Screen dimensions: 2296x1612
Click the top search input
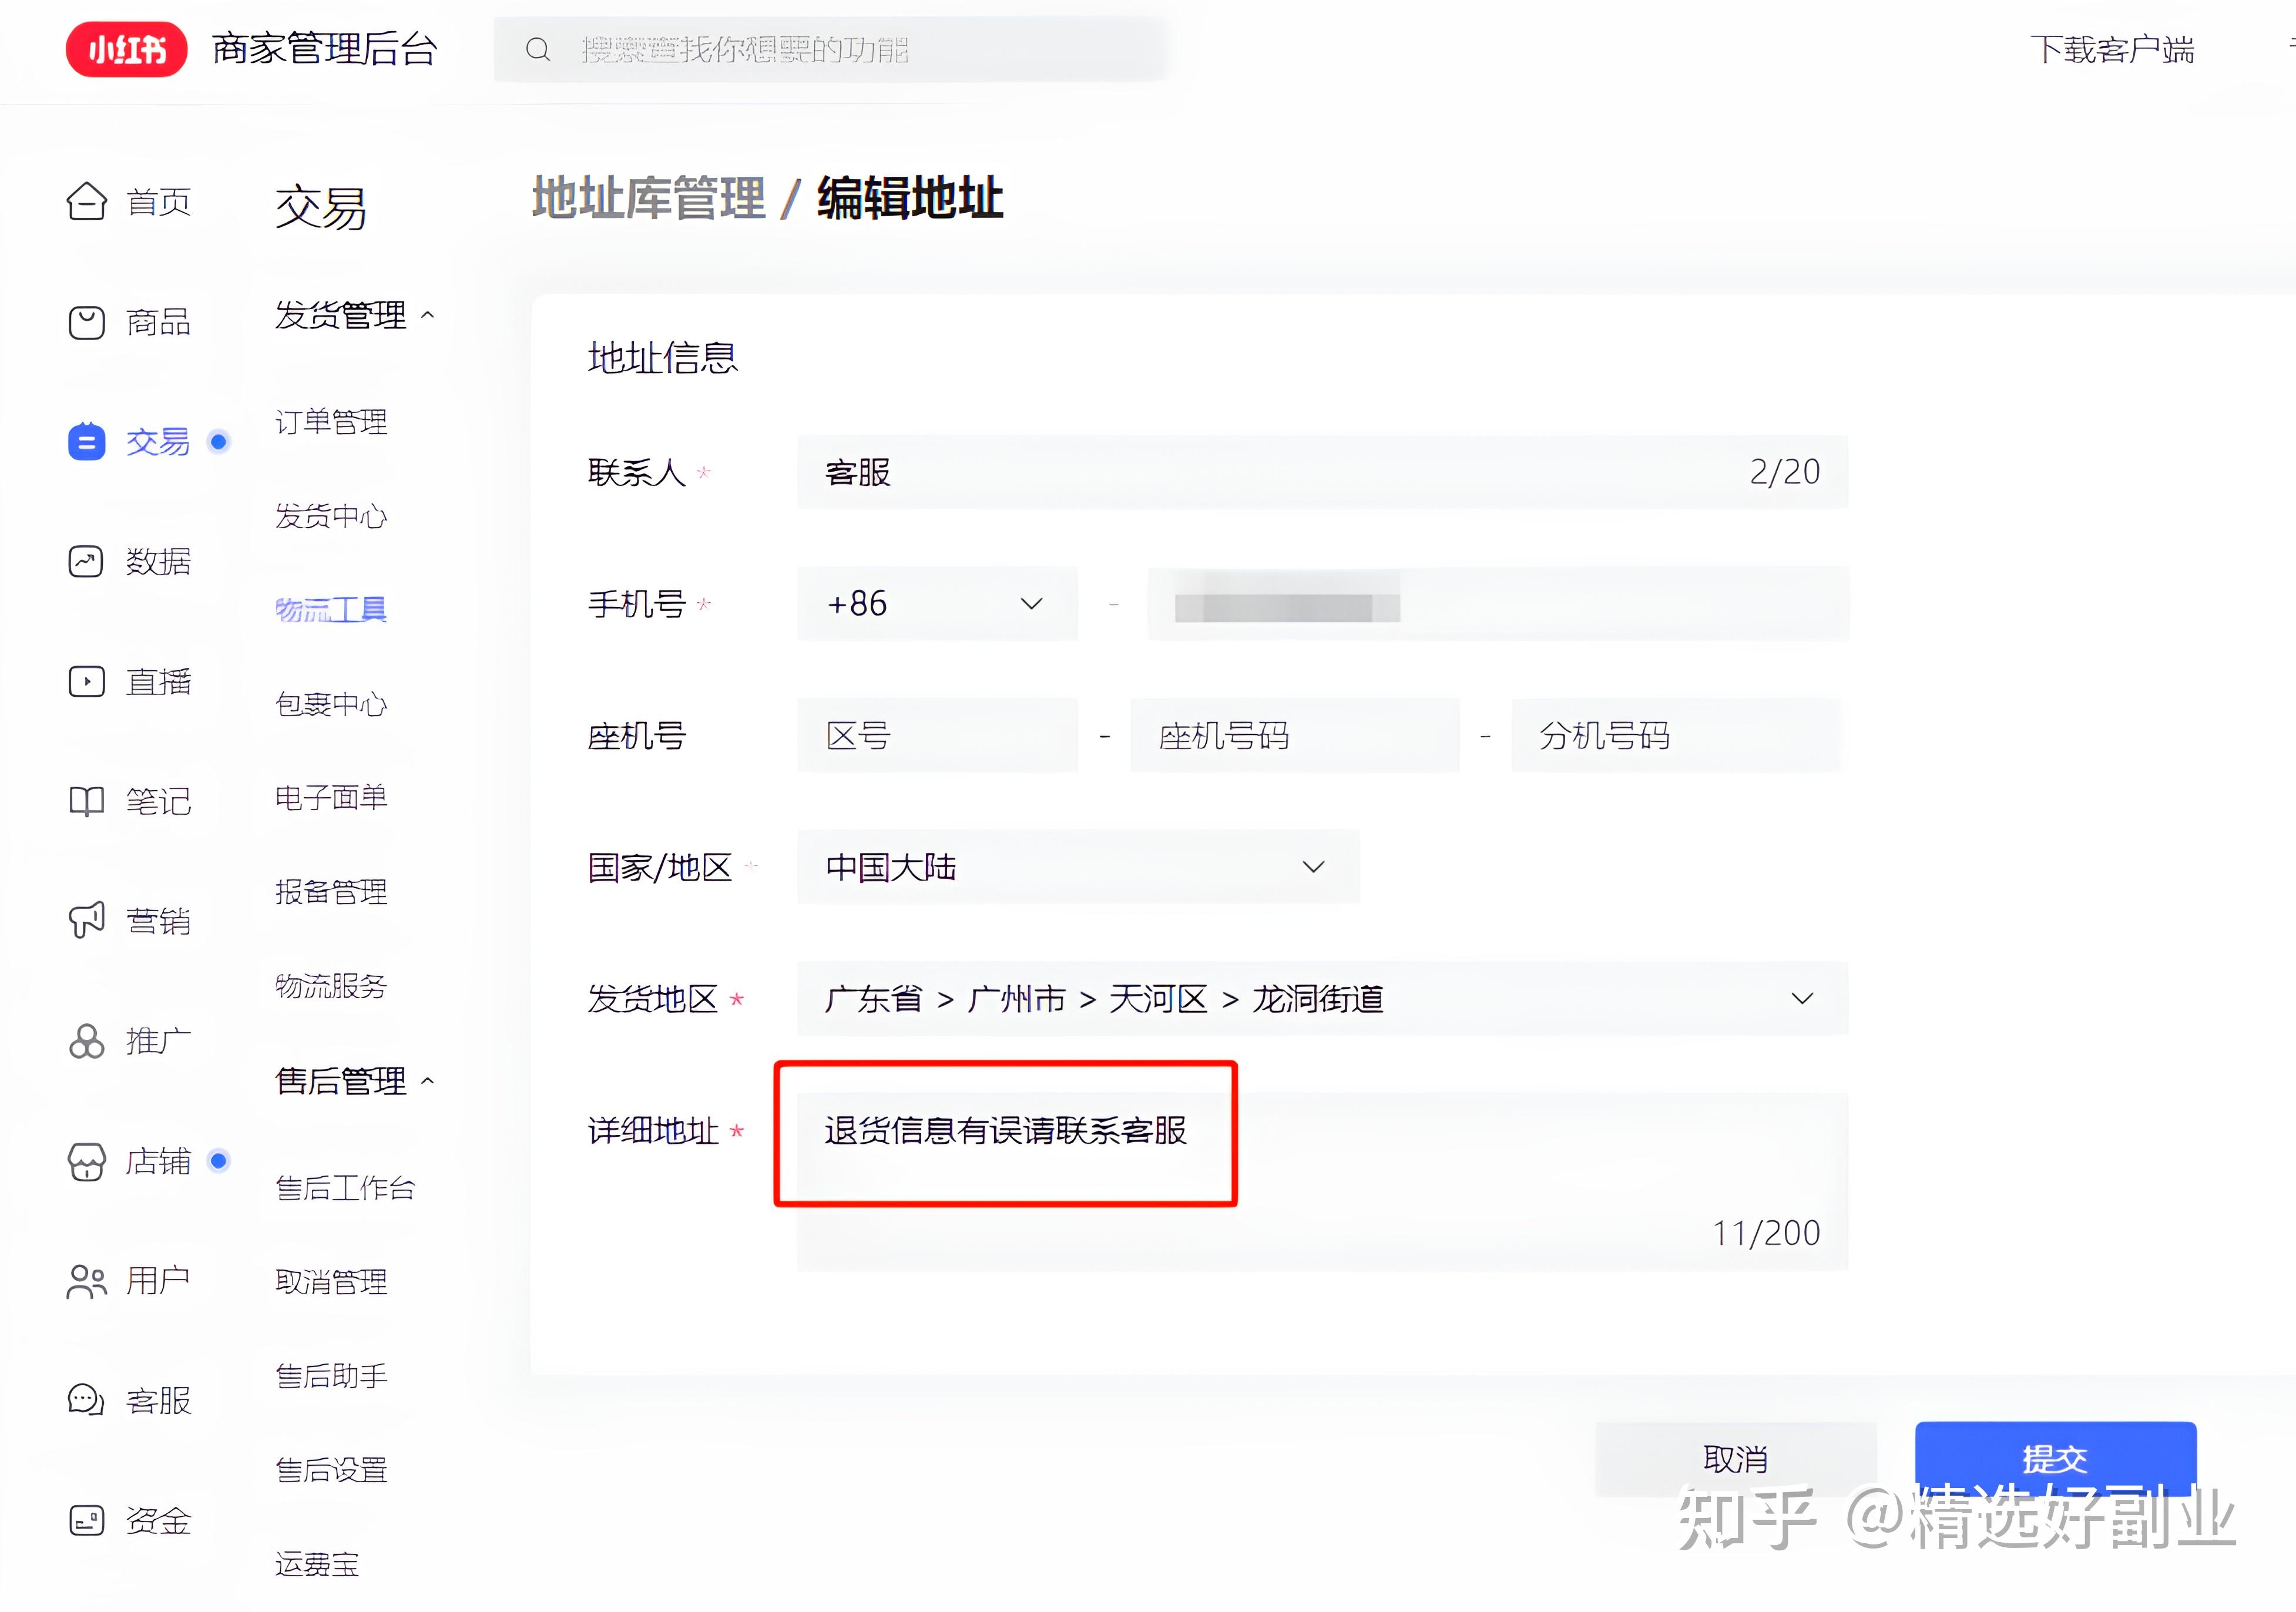coord(830,49)
